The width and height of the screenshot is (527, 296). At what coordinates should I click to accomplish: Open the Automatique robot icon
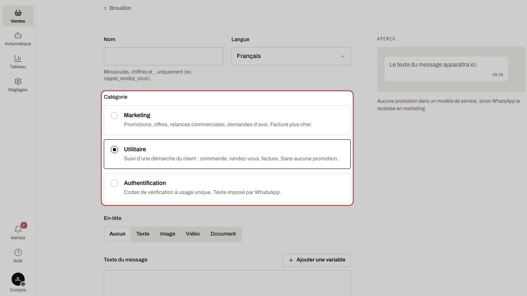pos(18,36)
